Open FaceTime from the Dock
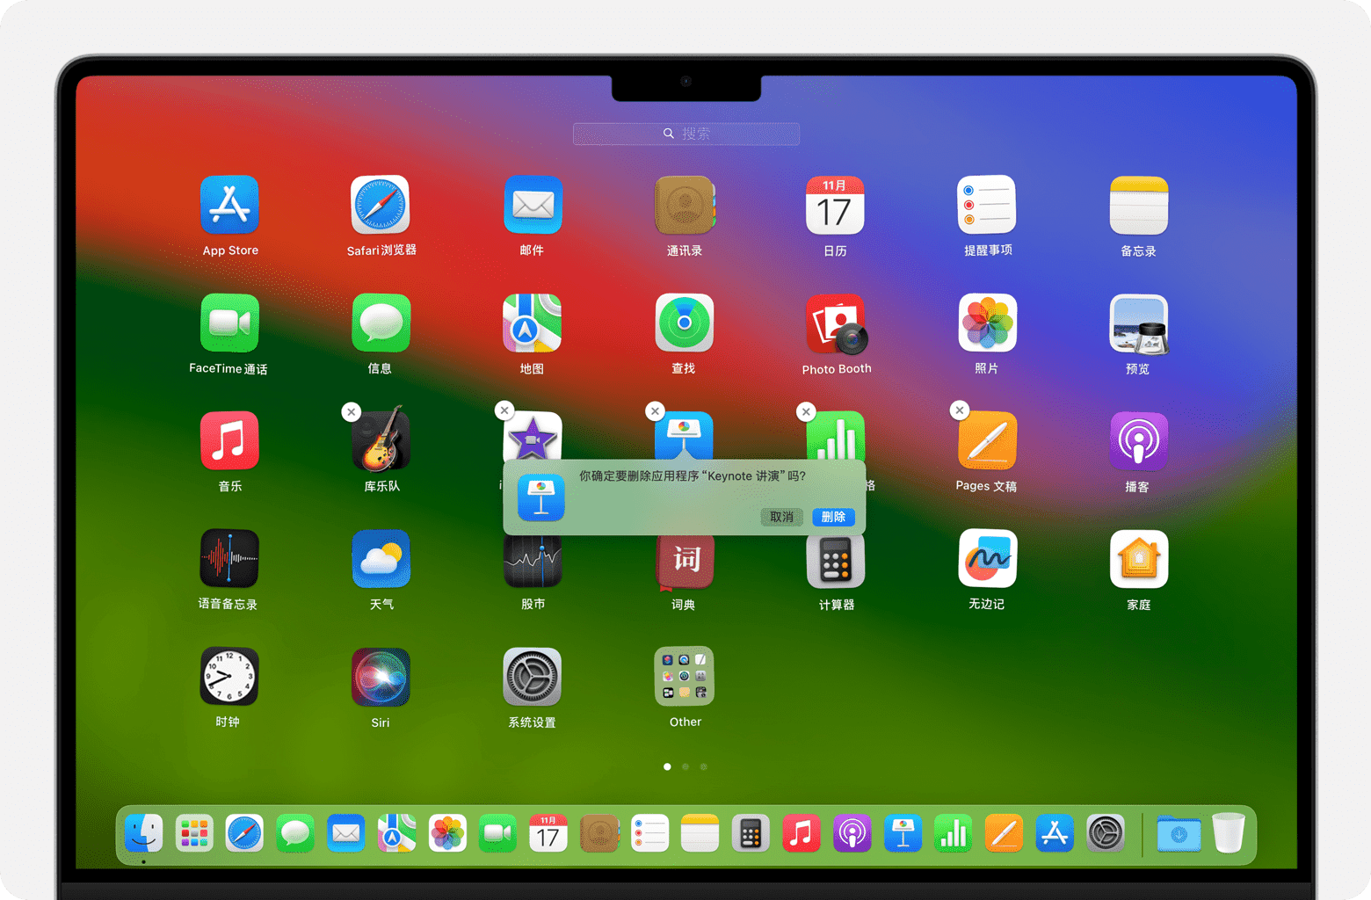 (497, 833)
